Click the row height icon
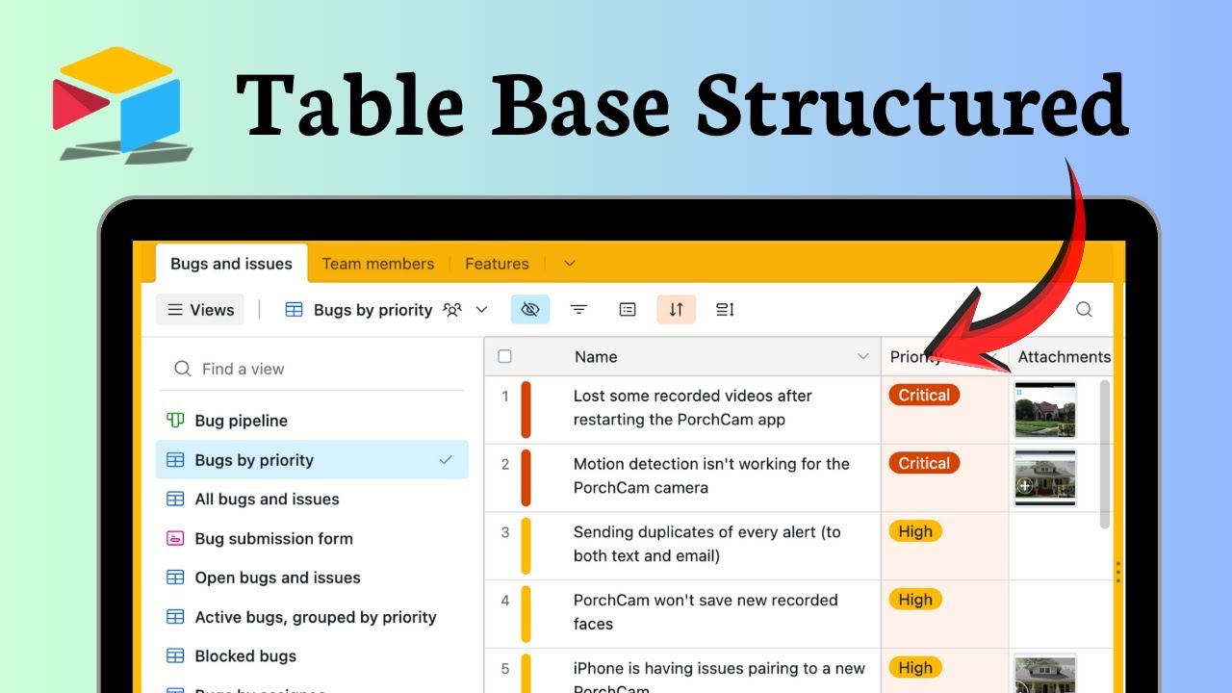Image resolution: width=1232 pixels, height=693 pixels. (726, 310)
